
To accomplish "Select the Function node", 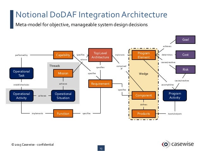I will [x=63, y=113].
